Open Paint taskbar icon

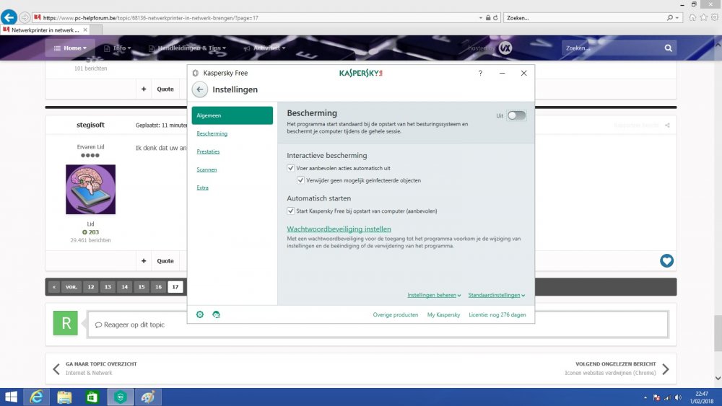148,397
